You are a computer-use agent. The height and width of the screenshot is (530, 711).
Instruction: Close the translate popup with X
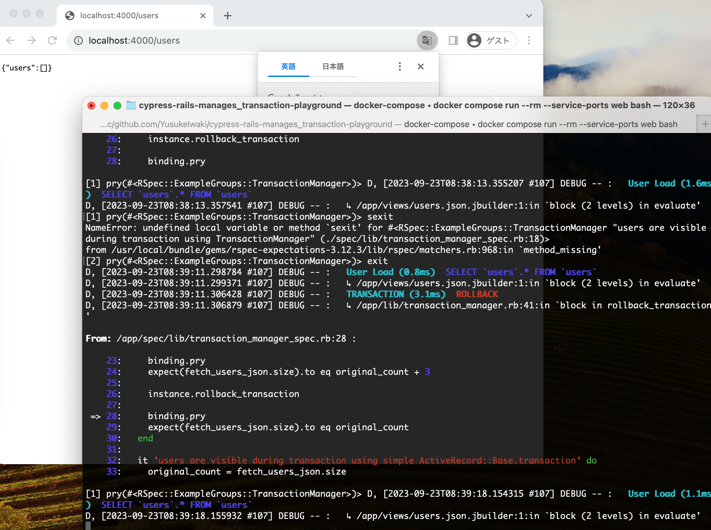(x=420, y=66)
